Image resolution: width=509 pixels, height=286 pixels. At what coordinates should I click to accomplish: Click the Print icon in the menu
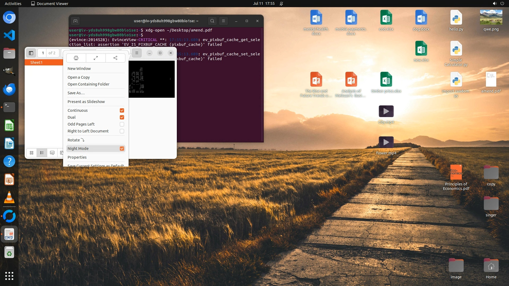tap(76, 58)
